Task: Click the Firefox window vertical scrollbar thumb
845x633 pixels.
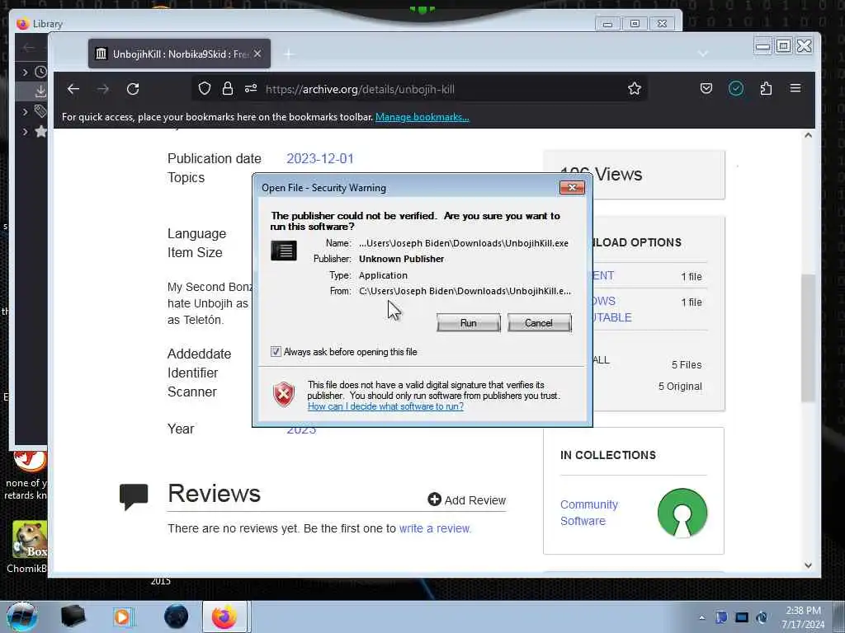Action: tap(808, 338)
